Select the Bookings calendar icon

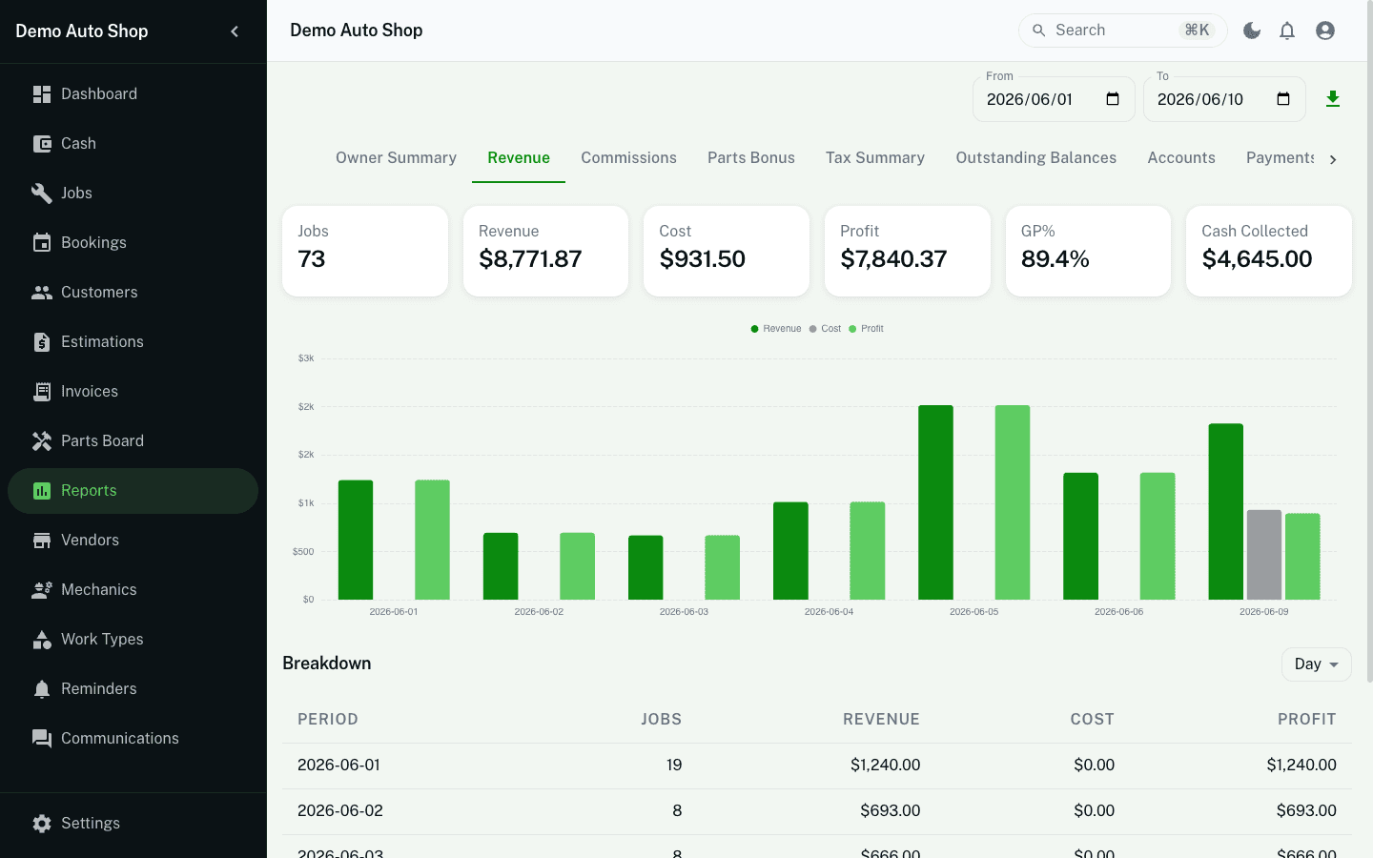click(x=42, y=243)
